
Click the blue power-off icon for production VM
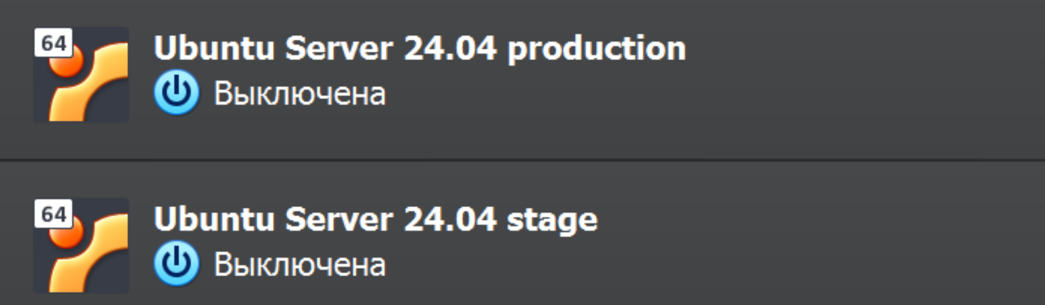point(177,93)
